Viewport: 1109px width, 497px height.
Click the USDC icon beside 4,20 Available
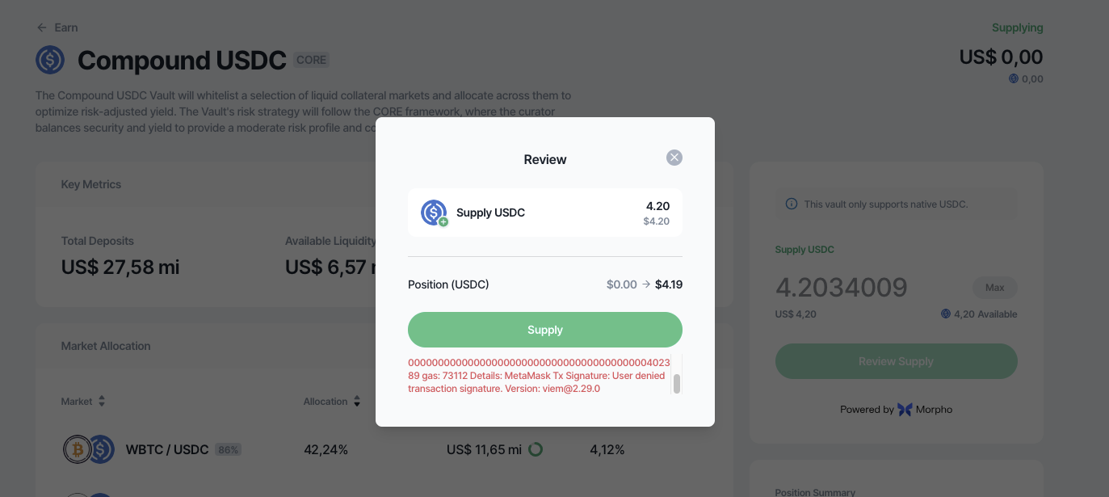pos(946,314)
